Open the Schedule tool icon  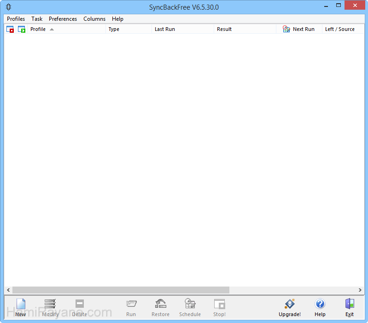click(x=190, y=304)
